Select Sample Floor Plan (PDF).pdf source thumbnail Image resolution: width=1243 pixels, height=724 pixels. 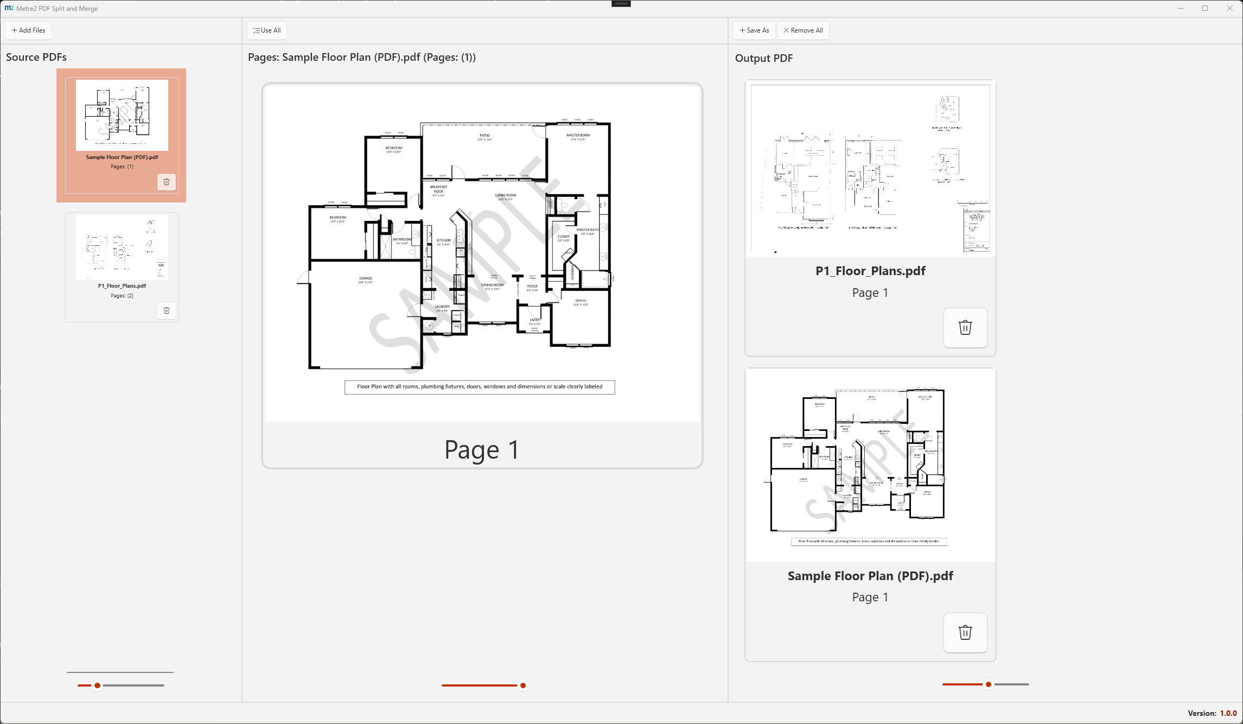122,116
